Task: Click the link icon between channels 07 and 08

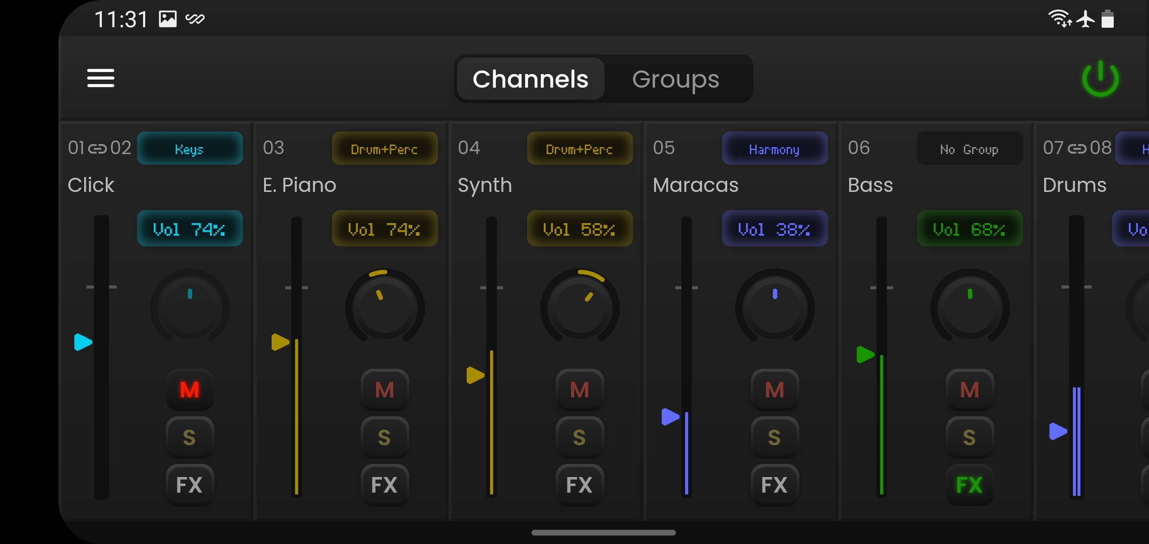Action: [1077, 148]
